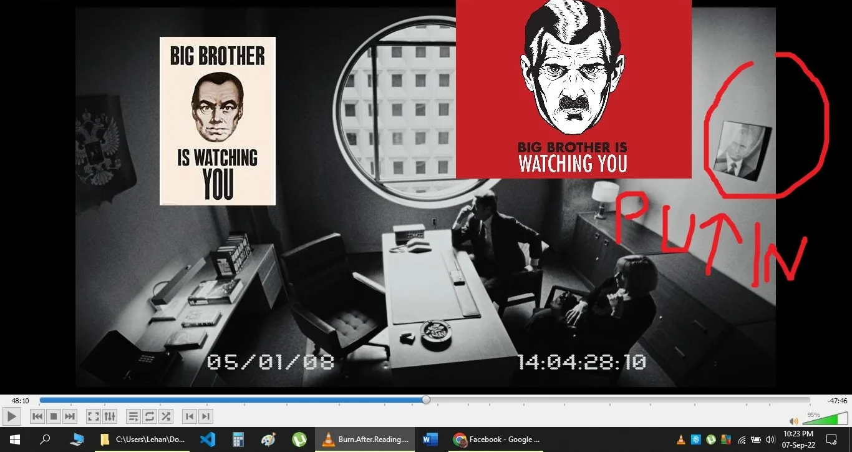
Task: Click the fingerprint icon in system tray
Action: pyautogui.click(x=697, y=440)
